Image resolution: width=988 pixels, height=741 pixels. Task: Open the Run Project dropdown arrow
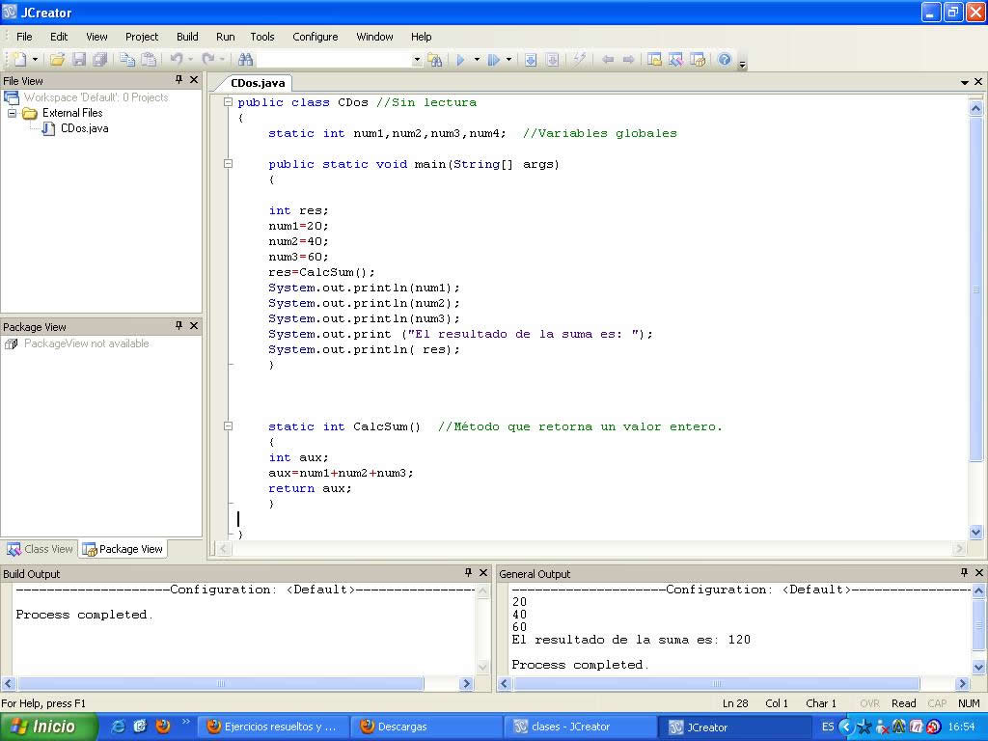coord(477,60)
